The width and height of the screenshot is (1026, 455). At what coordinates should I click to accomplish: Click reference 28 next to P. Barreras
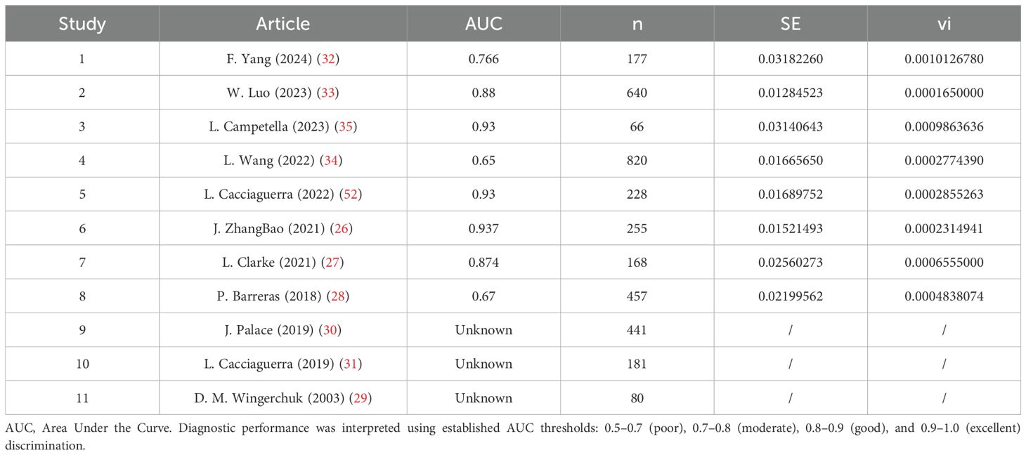[338, 296]
